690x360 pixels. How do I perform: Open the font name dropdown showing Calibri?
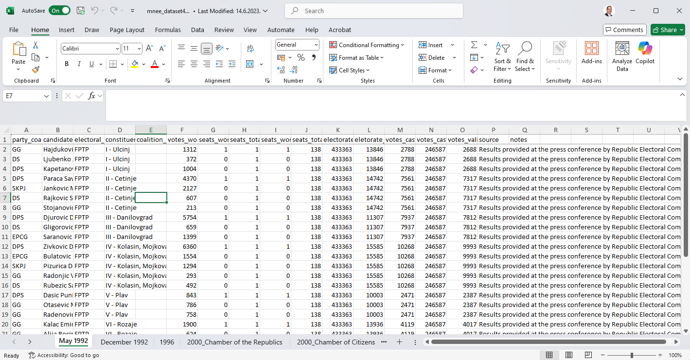click(117, 49)
